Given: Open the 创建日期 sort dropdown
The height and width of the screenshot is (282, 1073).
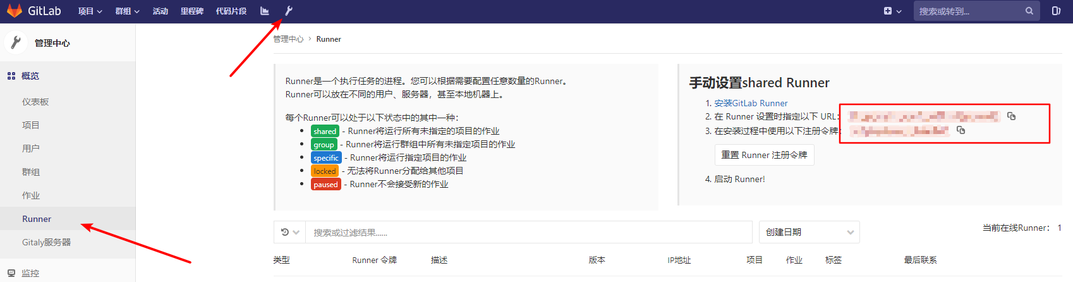Looking at the screenshot, I should pos(809,232).
